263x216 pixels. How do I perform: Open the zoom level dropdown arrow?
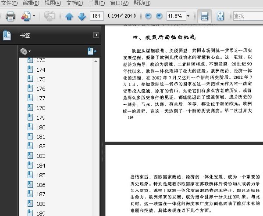188,16
